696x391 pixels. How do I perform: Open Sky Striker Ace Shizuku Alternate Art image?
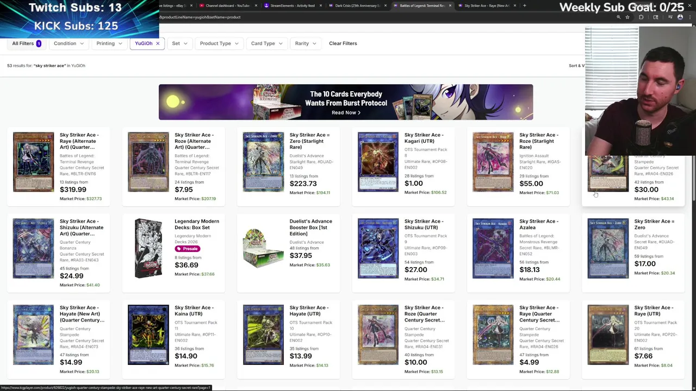point(34,248)
